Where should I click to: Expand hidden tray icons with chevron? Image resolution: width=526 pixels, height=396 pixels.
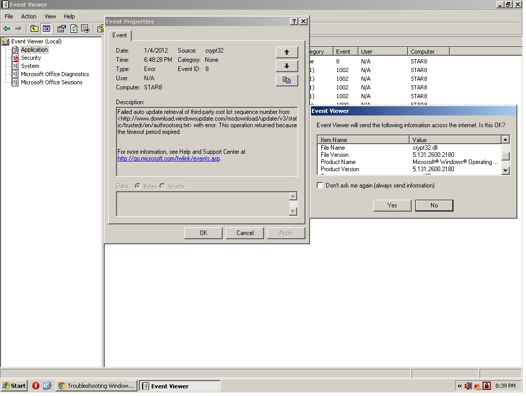(x=459, y=386)
